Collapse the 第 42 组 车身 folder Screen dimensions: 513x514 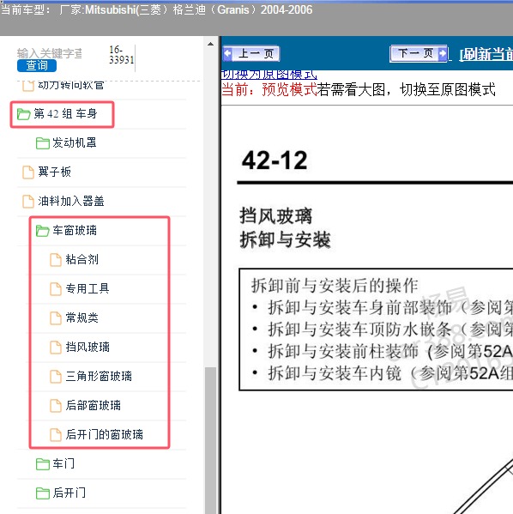click(65, 114)
